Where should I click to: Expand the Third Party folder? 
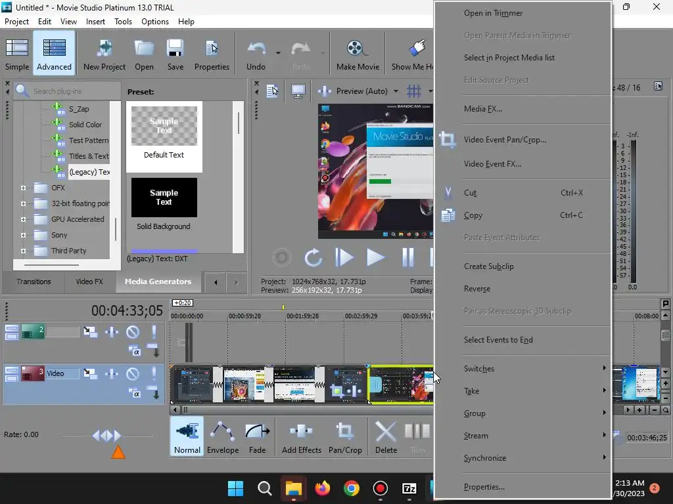coord(23,251)
